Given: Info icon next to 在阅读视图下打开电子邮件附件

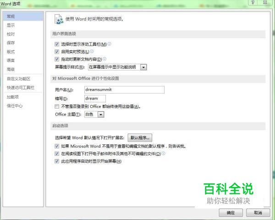Looking at the screenshot, I should [163, 154].
